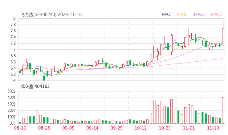This screenshot has width=228, height=135.
Task: Click the MA10 legend label
Action: pos(182,14)
